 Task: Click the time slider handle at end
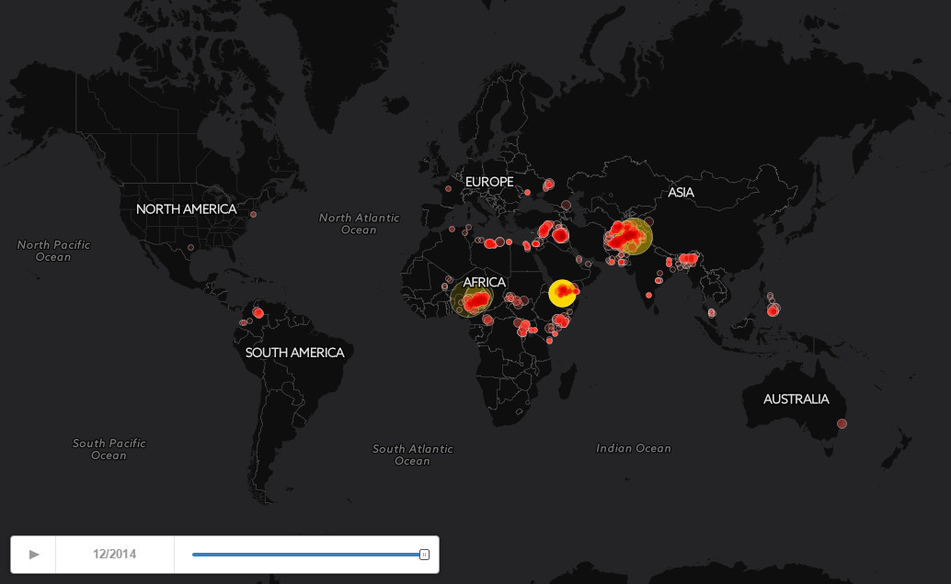pos(425,555)
